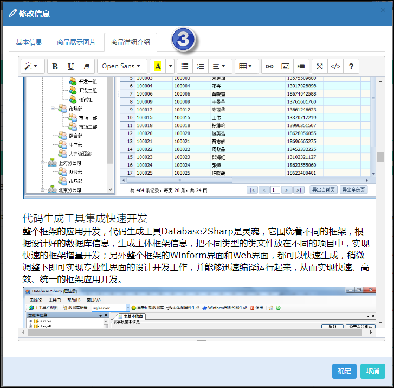Select 市场二部 tree node

click(88, 127)
